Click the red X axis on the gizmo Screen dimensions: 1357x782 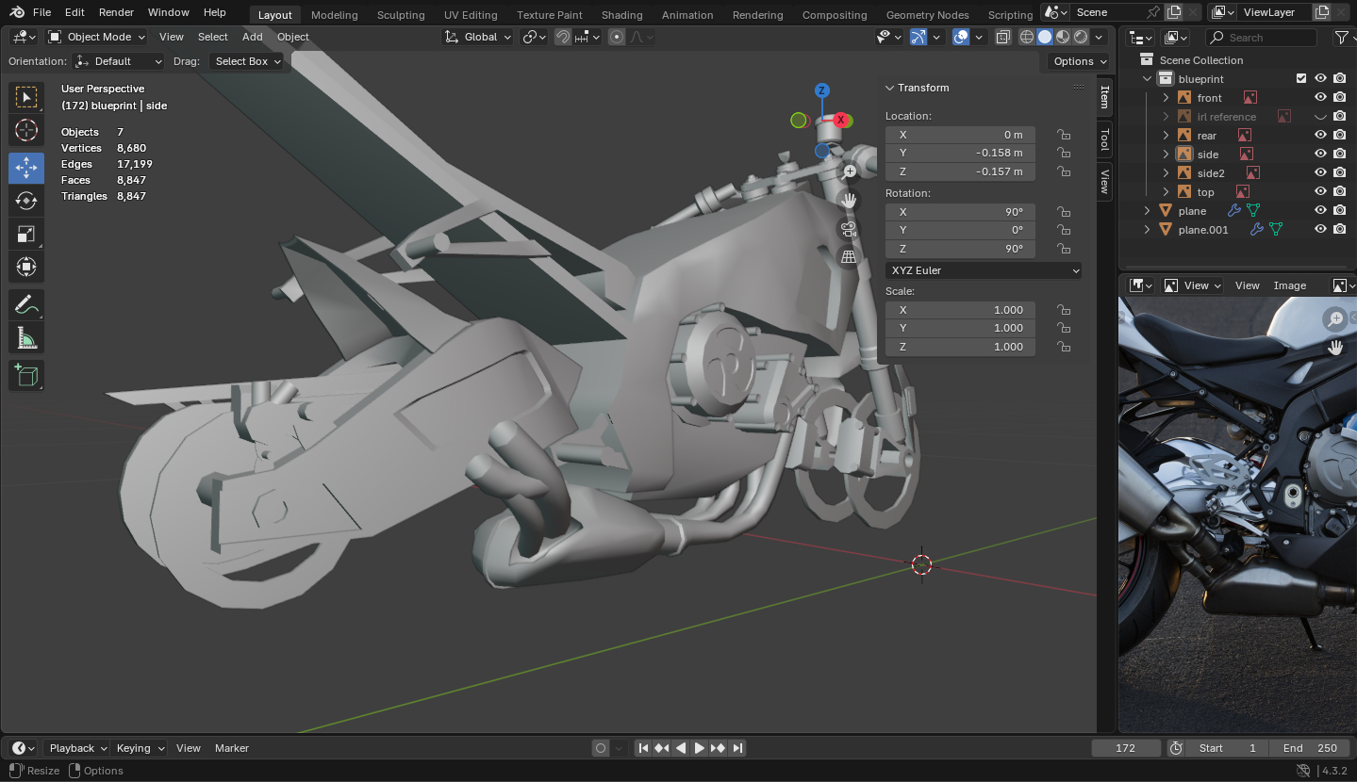(841, 120)
